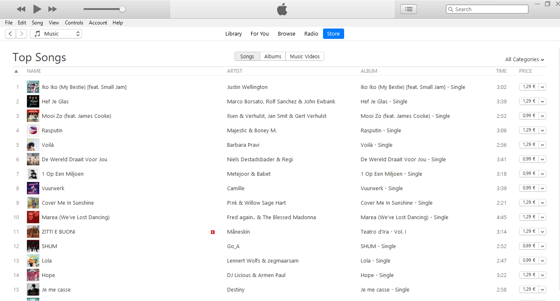Screen dimensions: 560x301
Task: Click the rewind icon
Action: 21,9
